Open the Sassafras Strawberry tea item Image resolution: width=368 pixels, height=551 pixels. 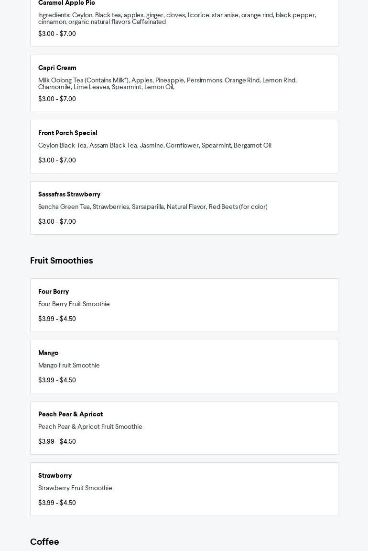(x=69, y=195)
